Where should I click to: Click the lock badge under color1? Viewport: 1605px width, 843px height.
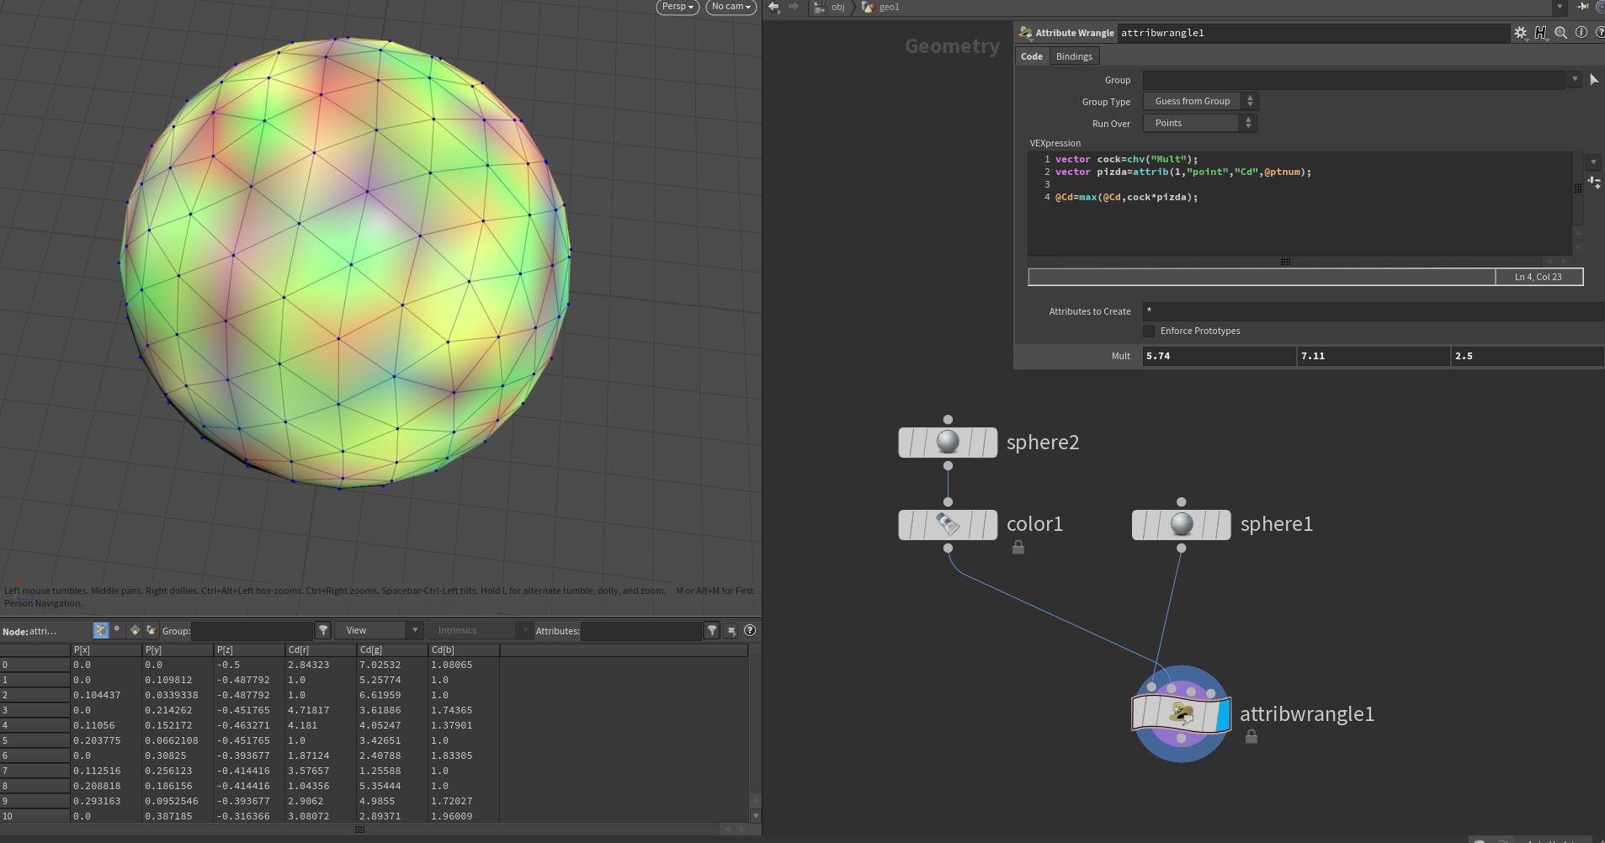point(1018,548)
